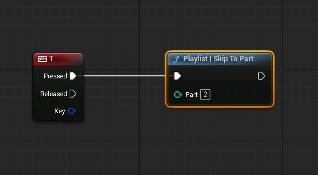318x175 pixels.
Task: Click the blue Key output pin
Action: (72, 111)
